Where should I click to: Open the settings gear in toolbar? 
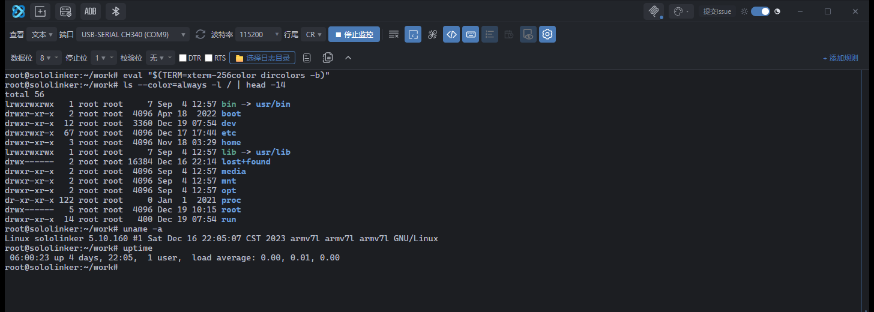click(x=547, y=34)
